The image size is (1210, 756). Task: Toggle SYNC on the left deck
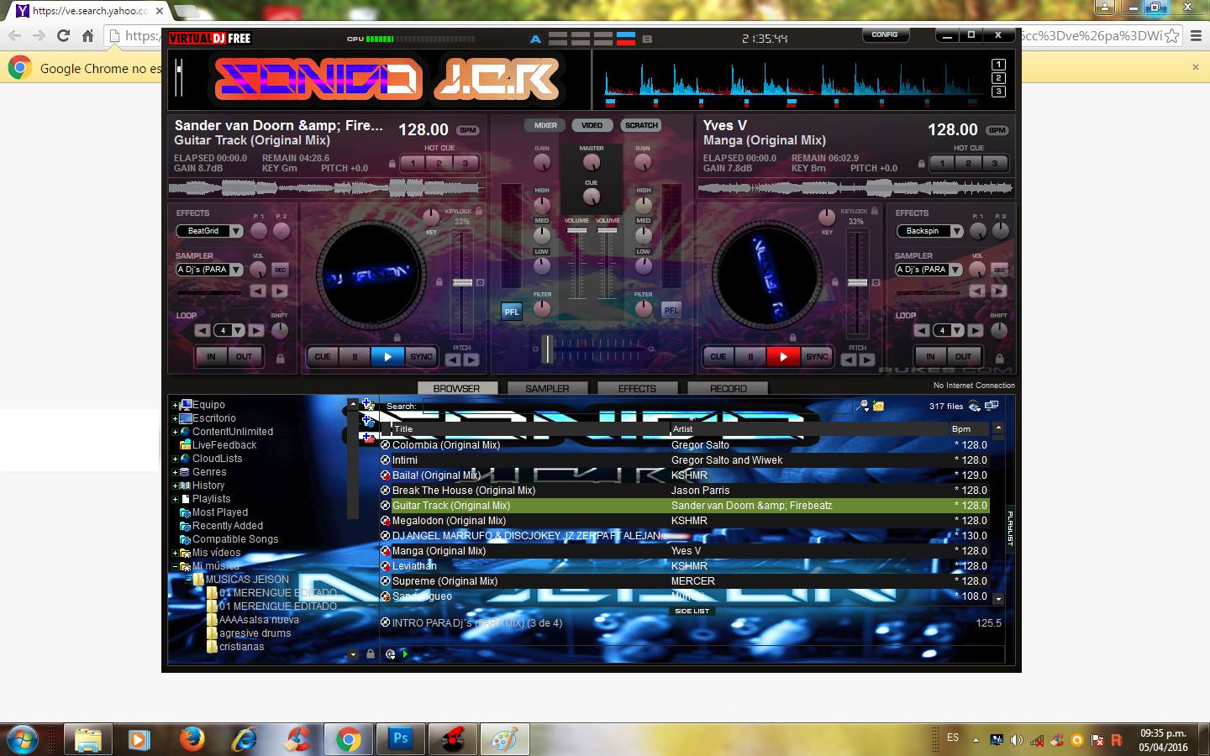421,356
